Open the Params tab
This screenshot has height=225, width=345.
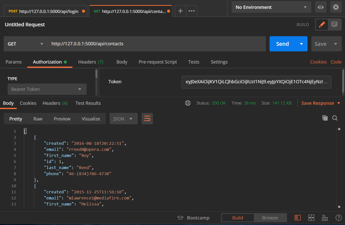coord(14,62)
